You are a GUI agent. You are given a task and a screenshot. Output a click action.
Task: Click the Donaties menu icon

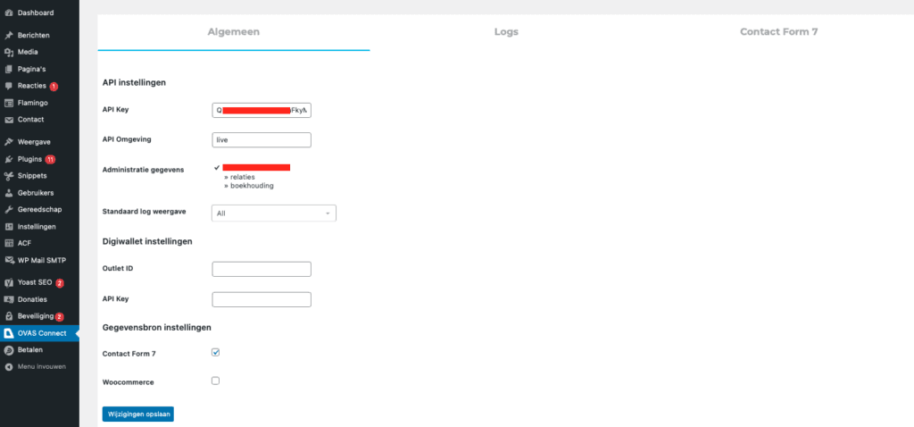coord(9,300)
